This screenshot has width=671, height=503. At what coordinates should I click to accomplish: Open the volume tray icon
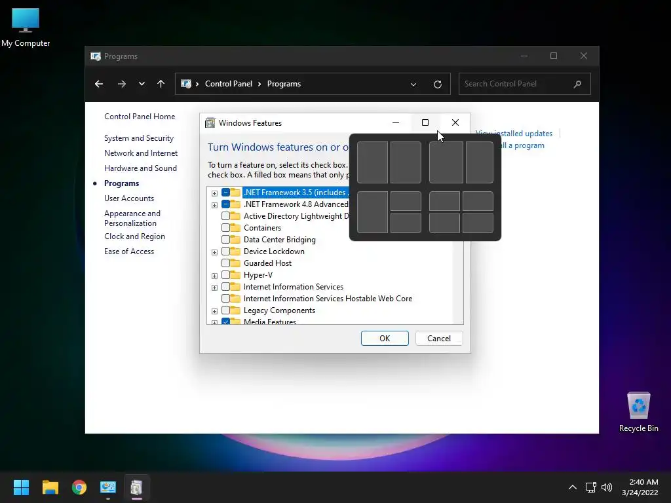pyautogui.click(x=606, y=487)
